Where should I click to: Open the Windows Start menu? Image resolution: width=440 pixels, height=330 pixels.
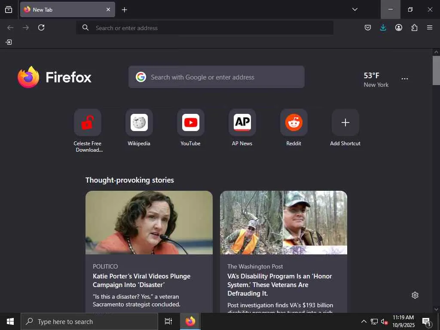(x=10, y=321)
